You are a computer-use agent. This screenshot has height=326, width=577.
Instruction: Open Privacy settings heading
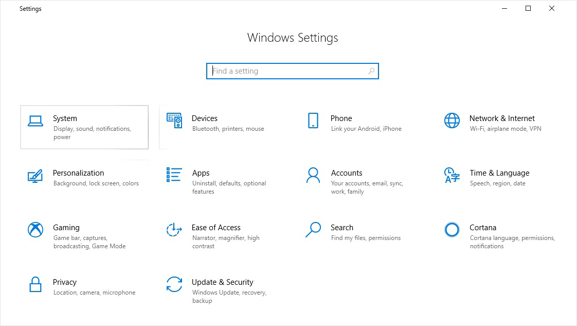tap(65, 282)
